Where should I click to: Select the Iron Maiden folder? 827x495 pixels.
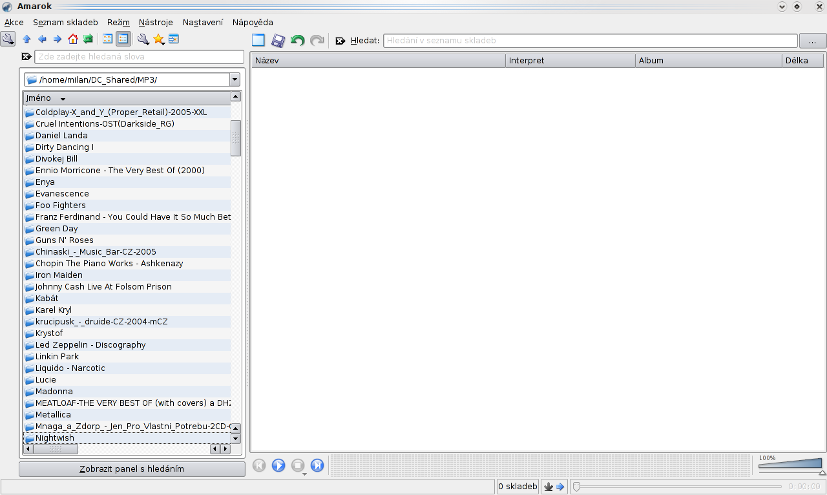(x=59, y=275)
